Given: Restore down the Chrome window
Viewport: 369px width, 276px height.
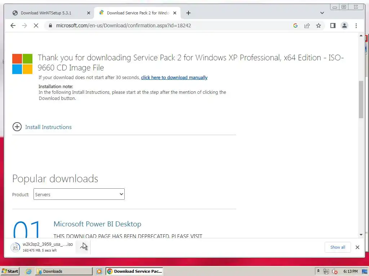Looking at the screenshot, I should (x=343, y=7).
